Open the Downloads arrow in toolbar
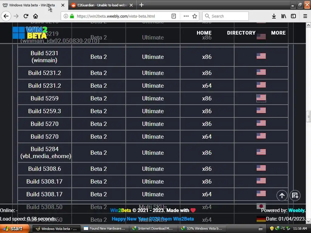 [274, 16]
